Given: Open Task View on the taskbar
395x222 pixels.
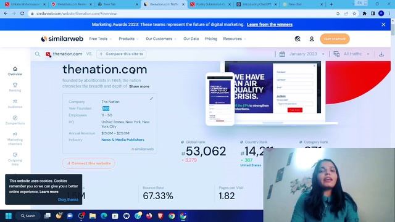Looking at the screenshot, I should [x=48, y=216].
